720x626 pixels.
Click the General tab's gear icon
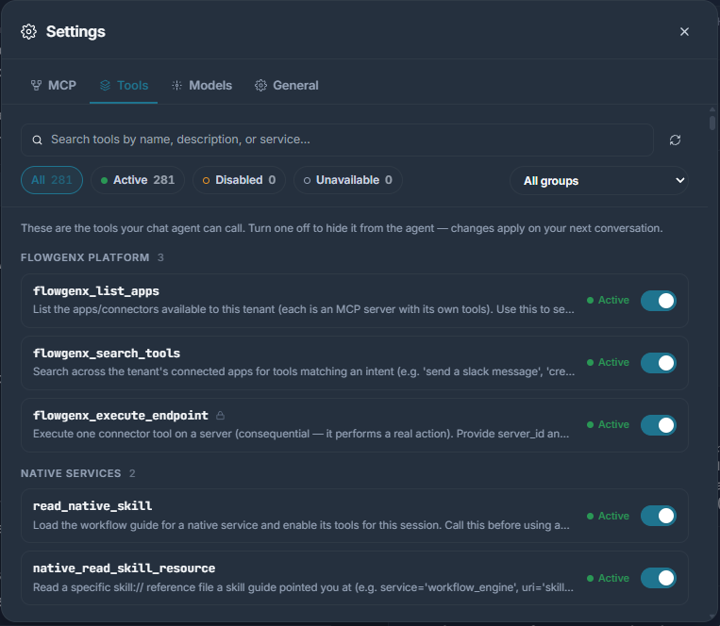[260, 85]
